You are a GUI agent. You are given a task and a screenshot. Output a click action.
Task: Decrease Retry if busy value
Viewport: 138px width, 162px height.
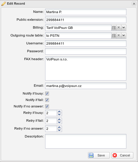(x=59, y=114)
